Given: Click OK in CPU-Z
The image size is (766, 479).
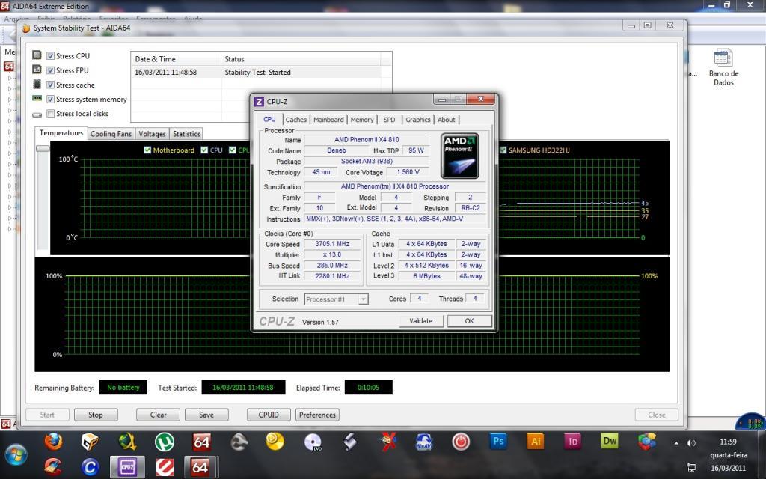Looking at the screenshot, I should 470,321.
